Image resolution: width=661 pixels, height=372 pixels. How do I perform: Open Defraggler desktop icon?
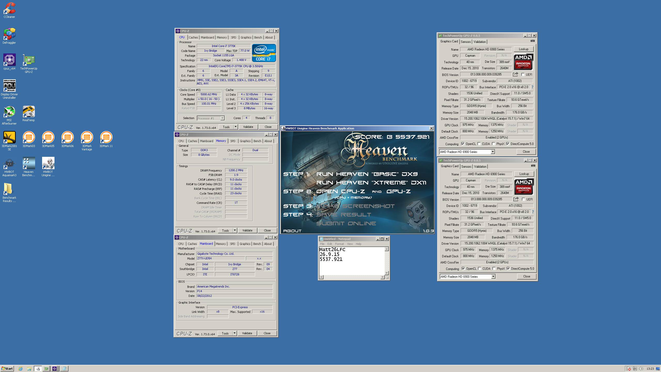[9, 36]
